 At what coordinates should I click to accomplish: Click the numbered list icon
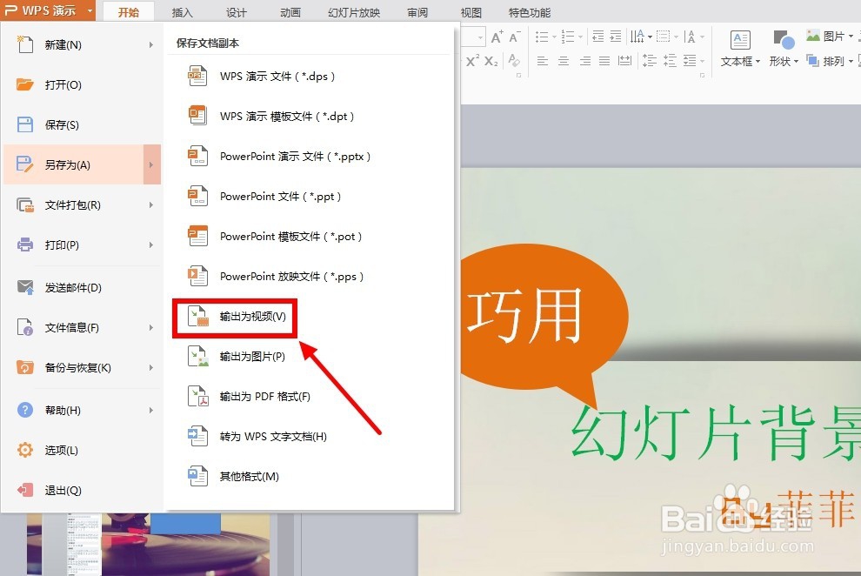[x=568, y=37]
